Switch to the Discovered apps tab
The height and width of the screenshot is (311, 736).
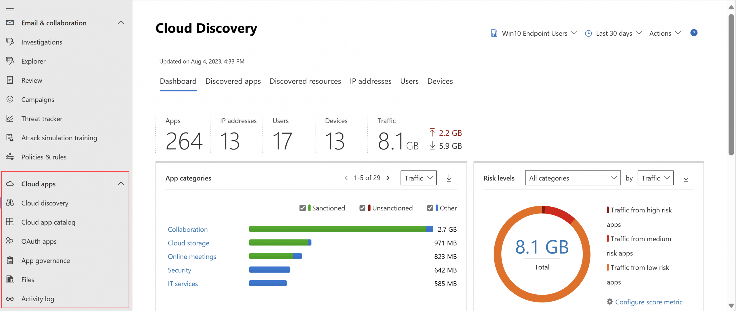coord(233,81)
